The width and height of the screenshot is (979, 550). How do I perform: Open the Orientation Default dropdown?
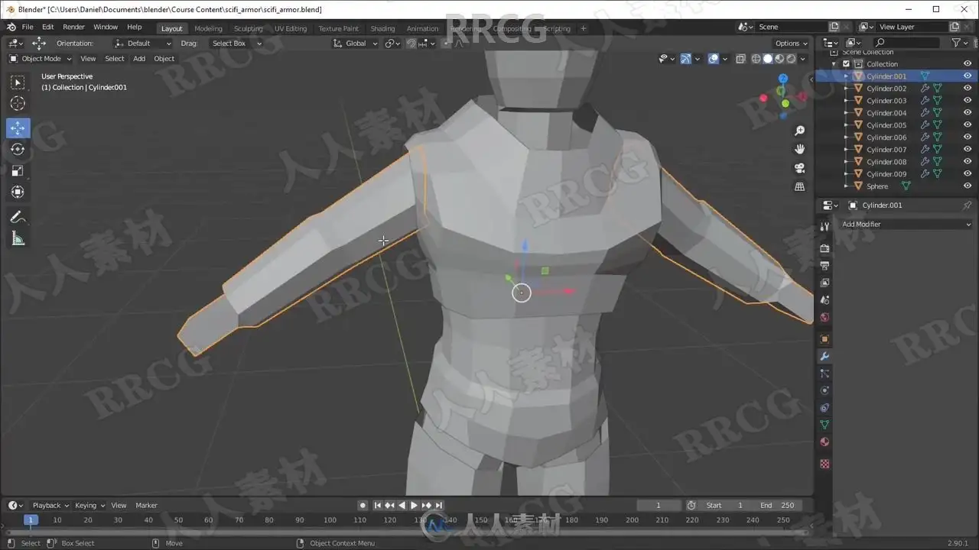coord(143,44)
